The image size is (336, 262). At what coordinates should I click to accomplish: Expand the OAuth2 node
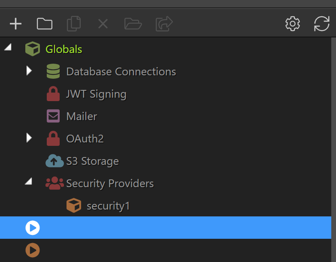[29, 138]
